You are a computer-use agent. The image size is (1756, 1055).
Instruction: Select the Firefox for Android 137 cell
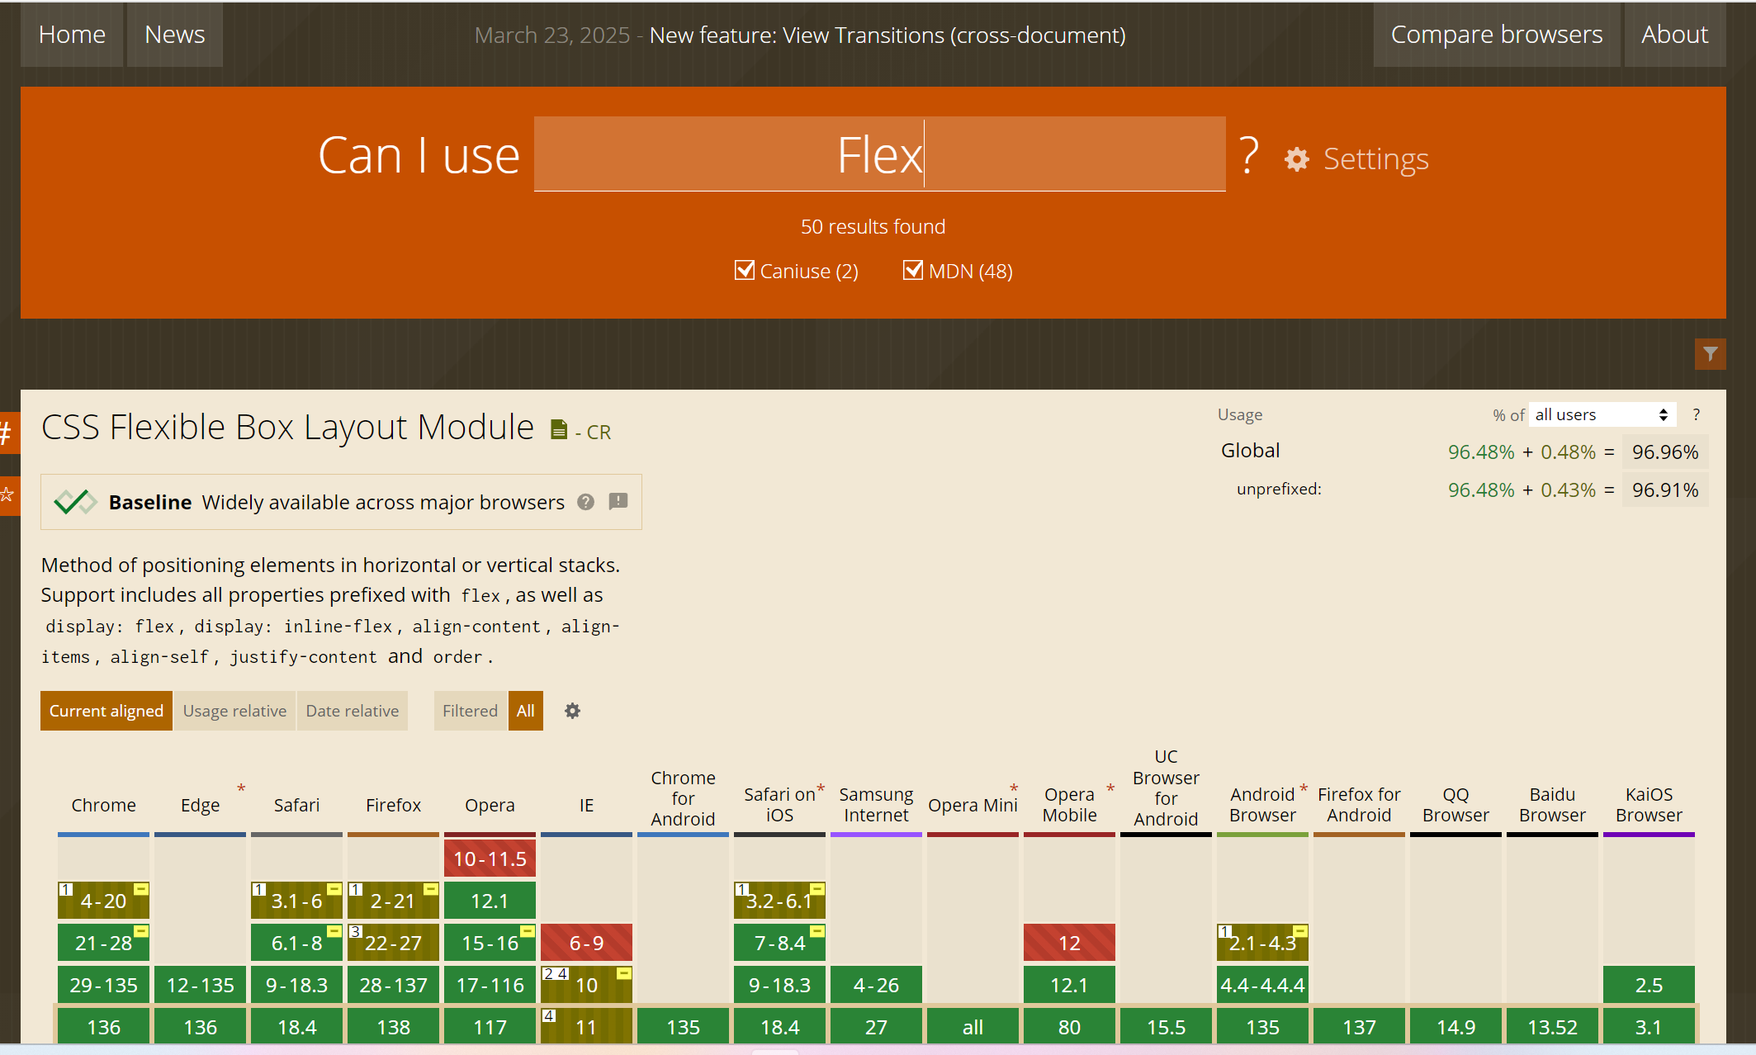tap(1359, 1027)
